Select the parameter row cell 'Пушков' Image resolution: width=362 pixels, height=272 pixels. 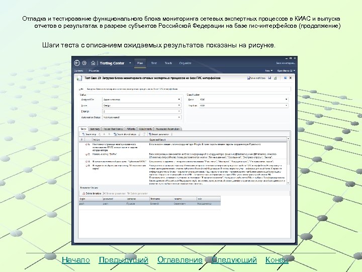138,204
